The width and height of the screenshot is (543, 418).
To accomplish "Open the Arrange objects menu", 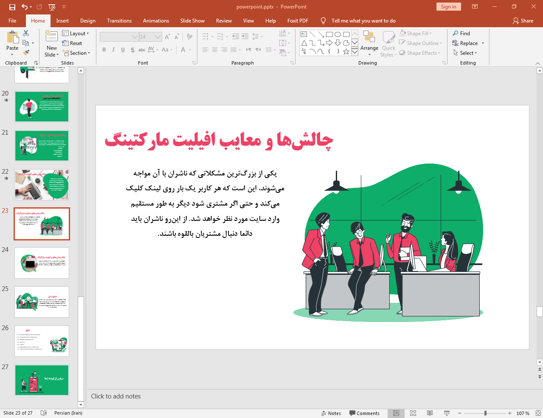I will (369, 43).
